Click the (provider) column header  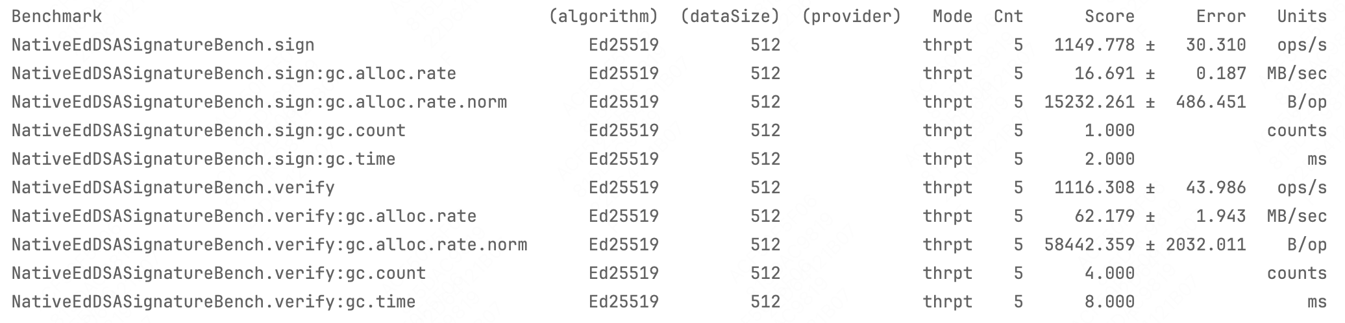coord(851,17)
